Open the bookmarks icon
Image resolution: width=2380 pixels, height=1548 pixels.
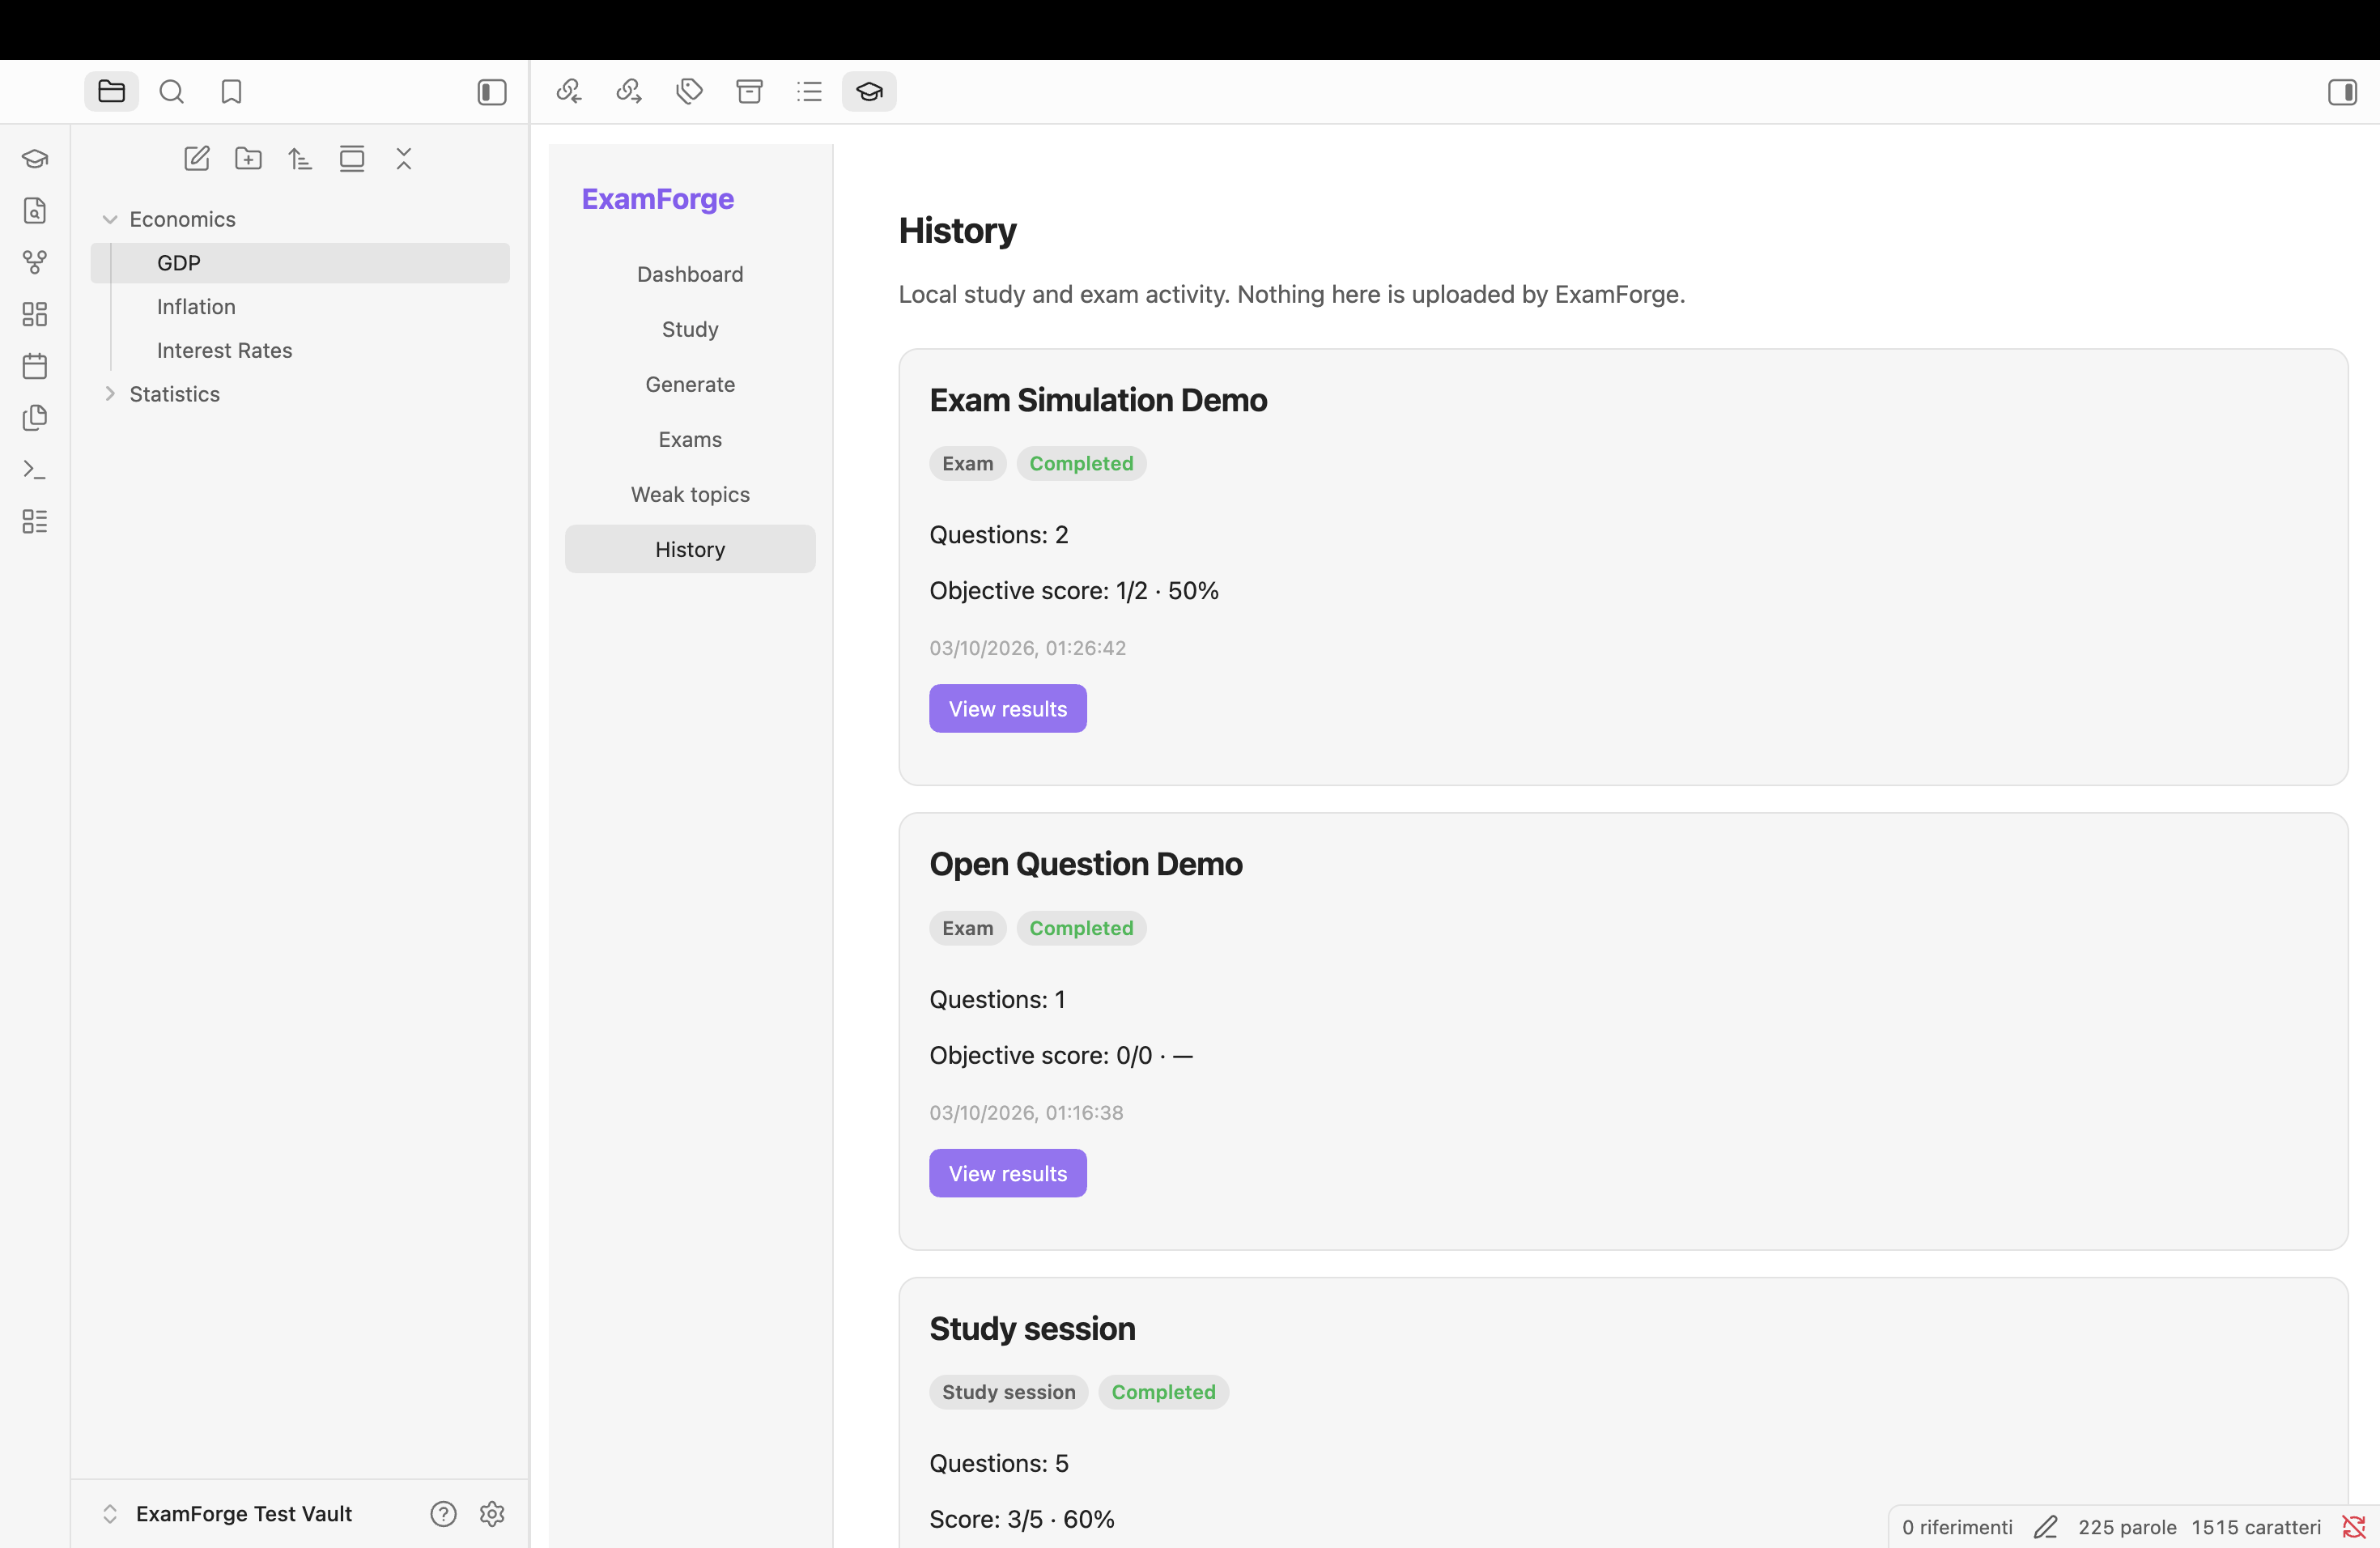(231, 92)
